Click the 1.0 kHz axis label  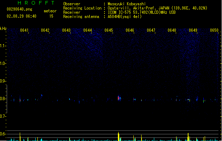(3, 63)
